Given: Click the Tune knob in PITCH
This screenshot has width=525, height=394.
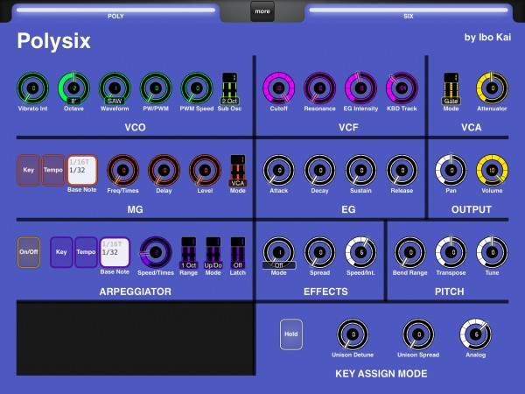Looking at the screenshot, I should [492, 252].
